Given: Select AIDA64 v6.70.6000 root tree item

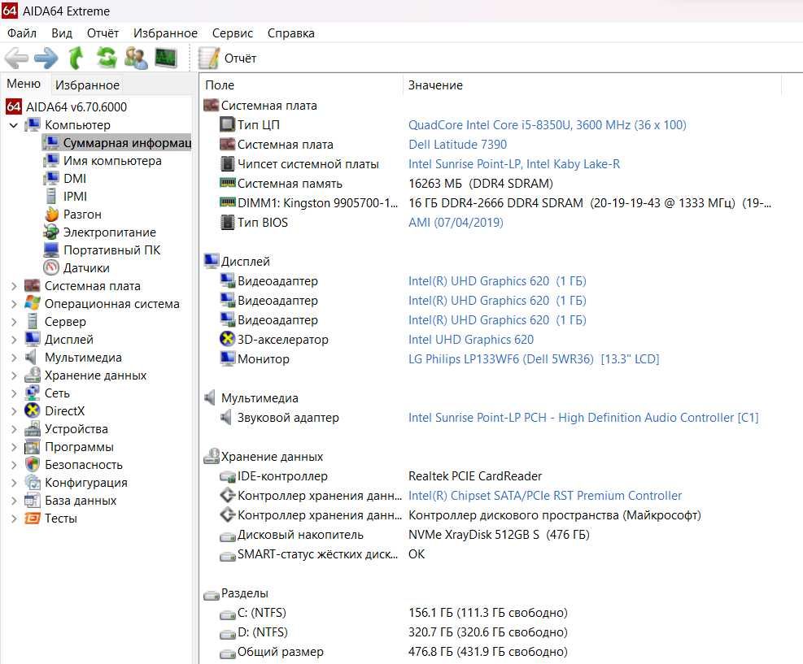Looking at the screenshot, I should tap(66, 107).
